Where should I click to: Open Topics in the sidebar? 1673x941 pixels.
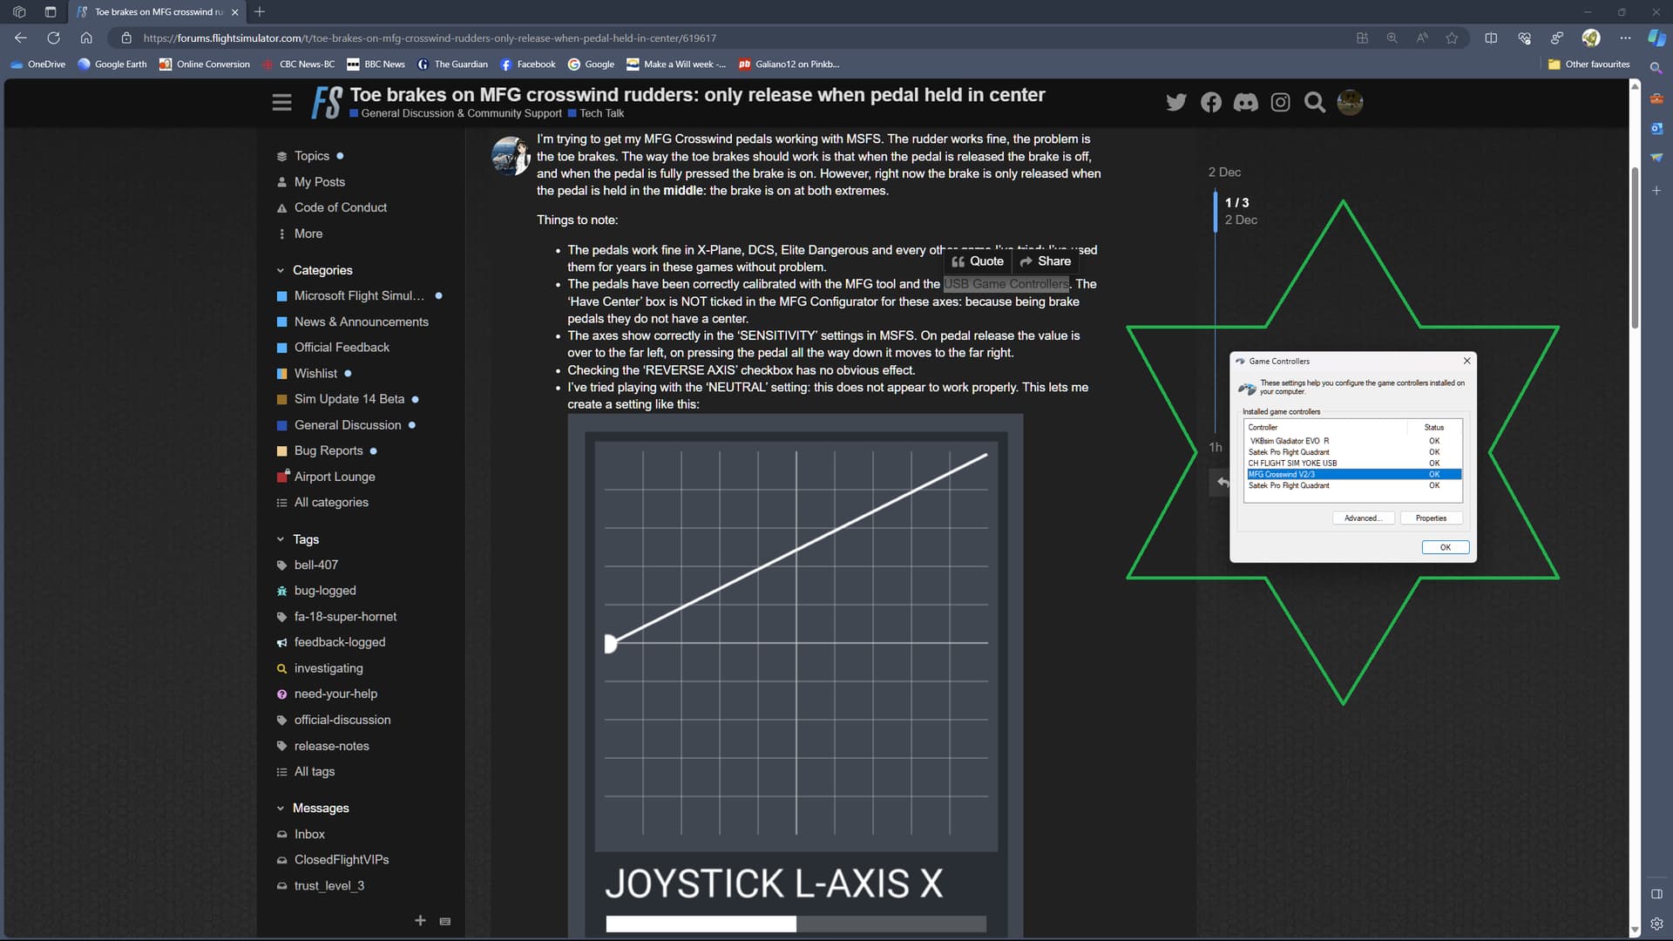(311, 156)
